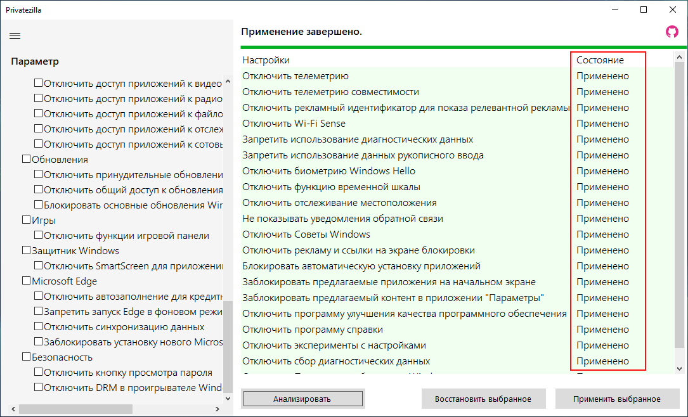Select the 'Защитник Windows' category checkbox
The height and width of the screenshot is (417, 688).
27,250
